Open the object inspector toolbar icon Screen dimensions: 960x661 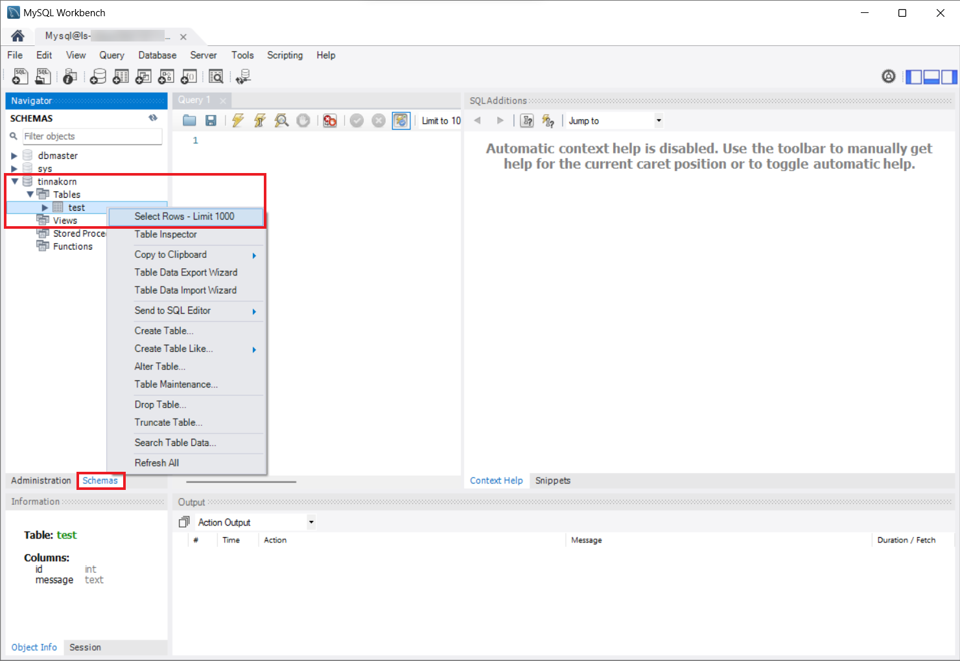pyautogui.click(x=70, y=76)
